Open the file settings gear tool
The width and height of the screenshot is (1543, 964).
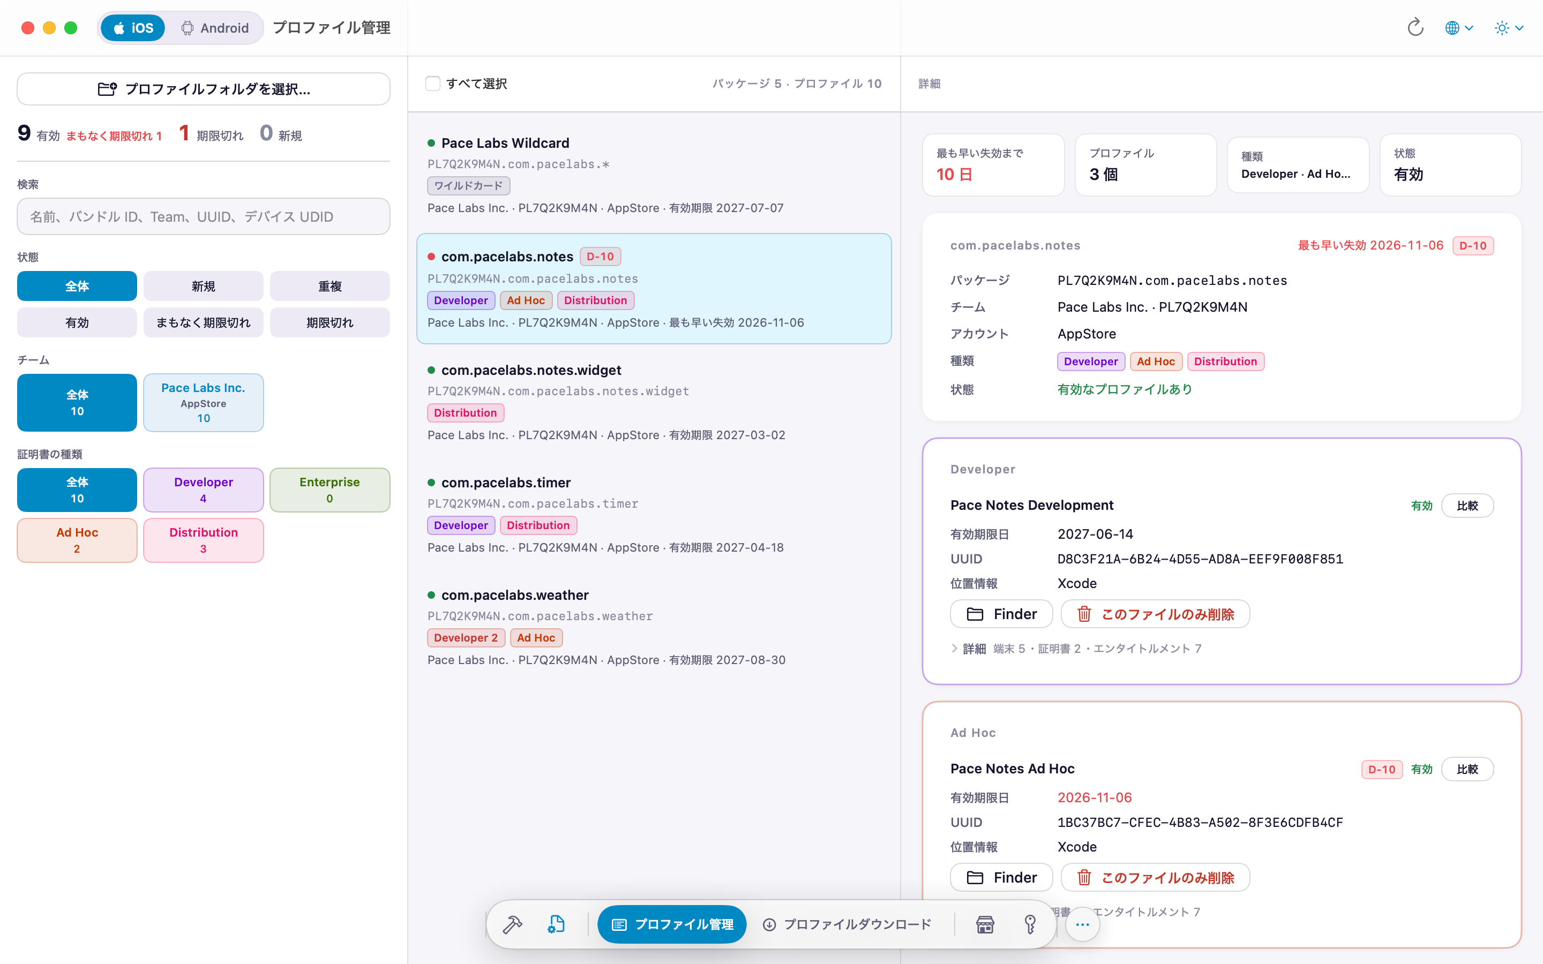[x=556, y=924]
